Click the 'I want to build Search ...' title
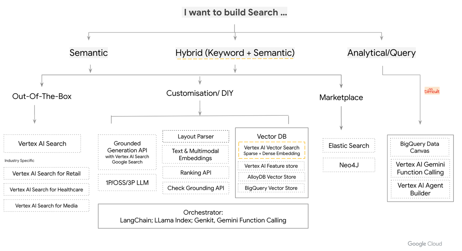 (x=234, y=12)
